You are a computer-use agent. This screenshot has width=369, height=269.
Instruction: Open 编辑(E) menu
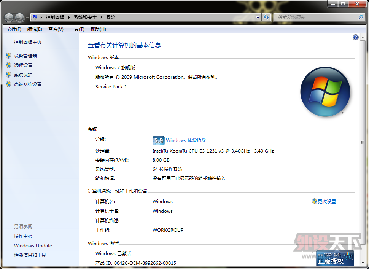click(35, 29)
